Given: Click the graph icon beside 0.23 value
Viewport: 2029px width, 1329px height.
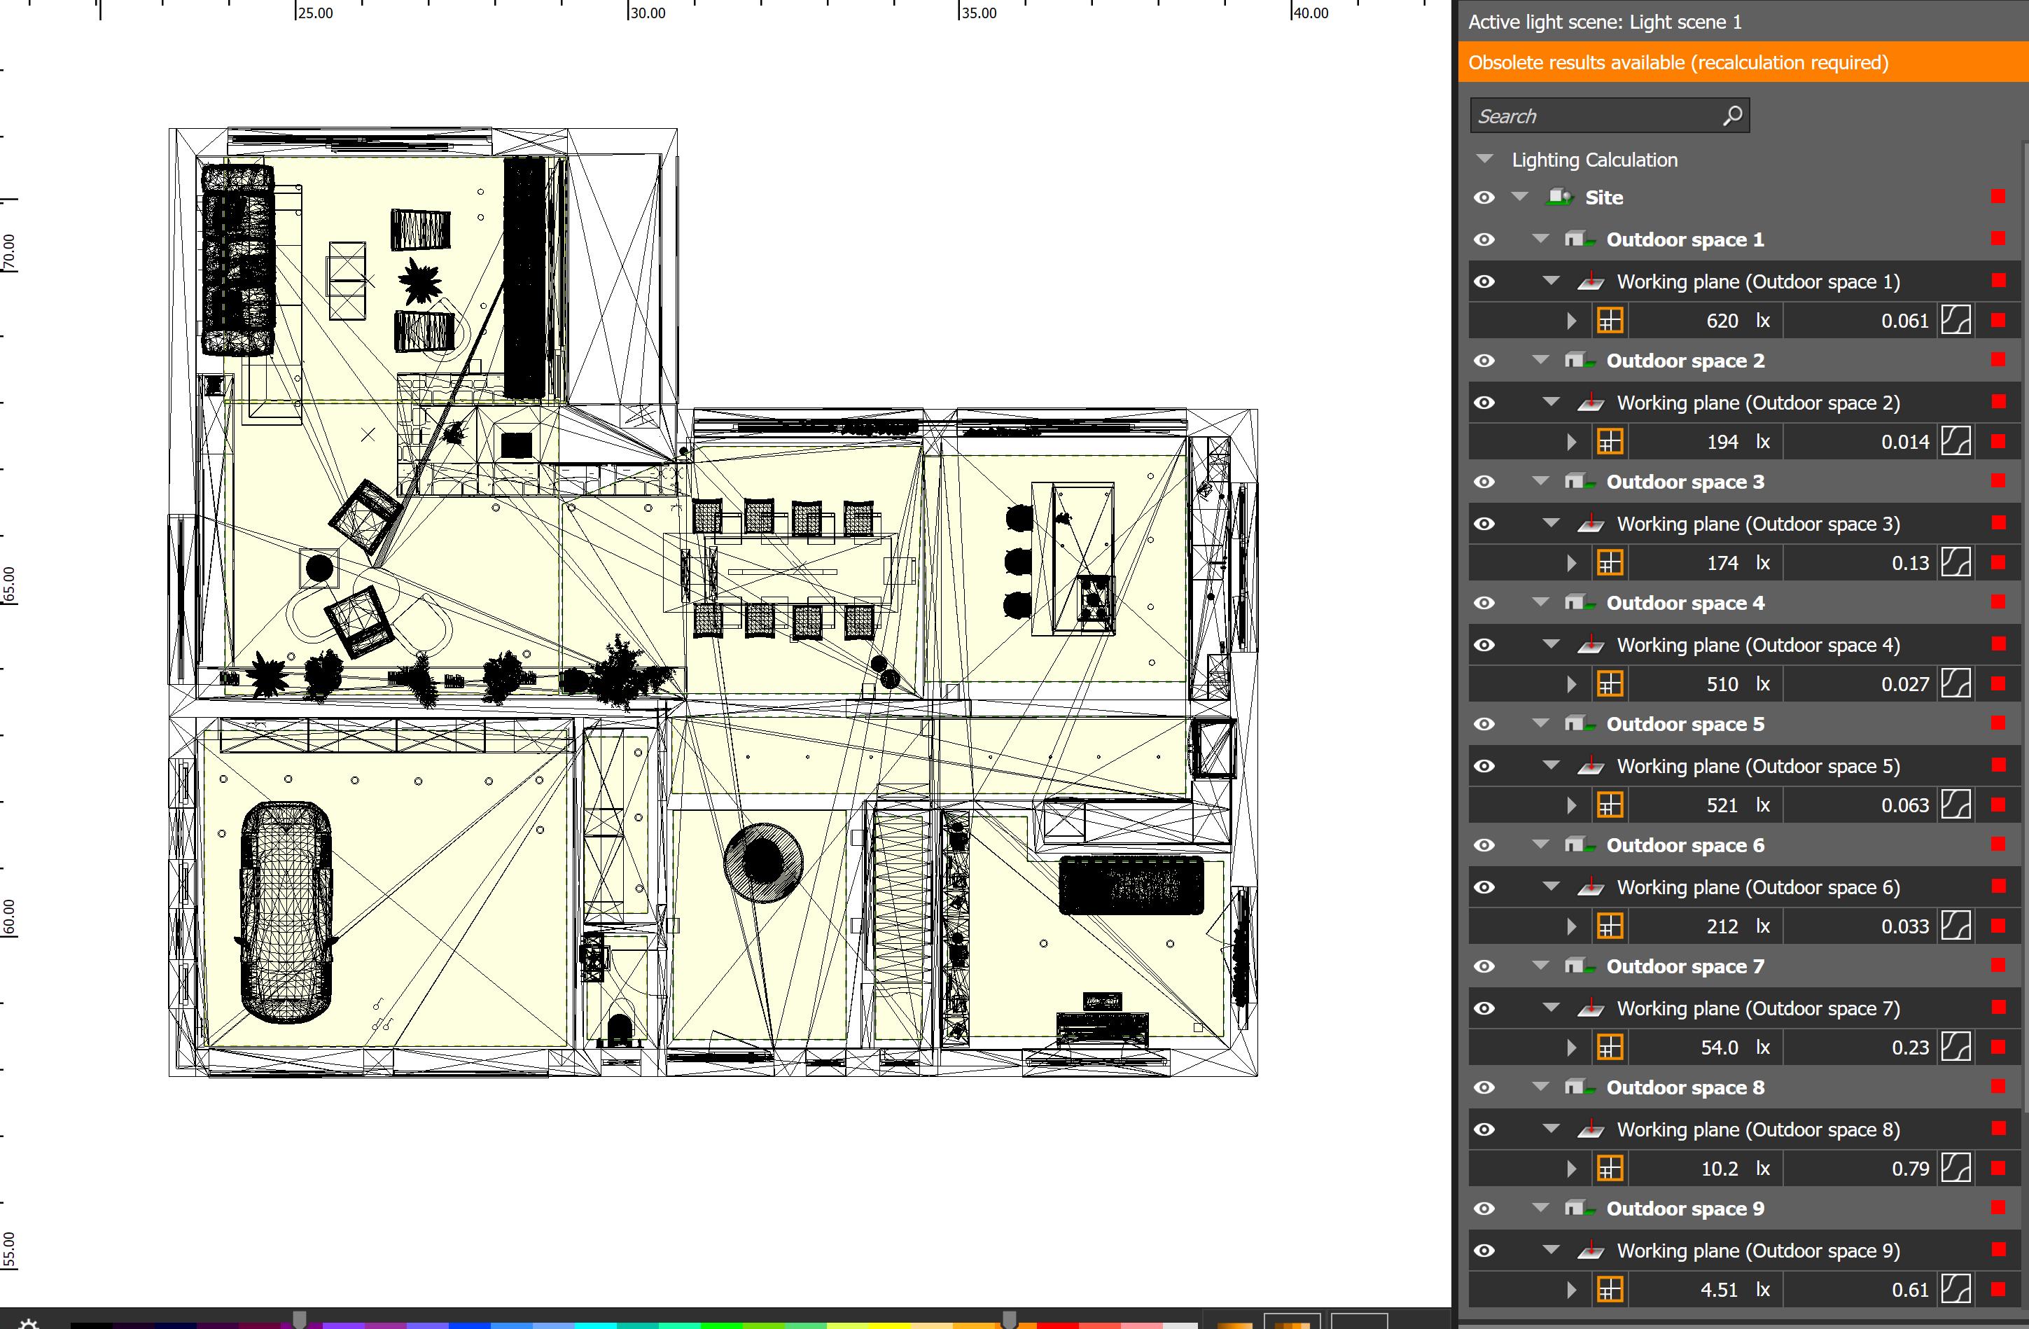Looking at the screenshot, I should click(x=1955, y=1048).
